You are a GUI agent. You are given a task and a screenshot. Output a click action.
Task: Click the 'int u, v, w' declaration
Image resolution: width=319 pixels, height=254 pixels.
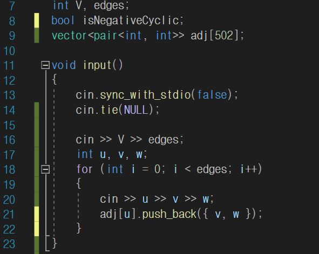pos(112,154)
